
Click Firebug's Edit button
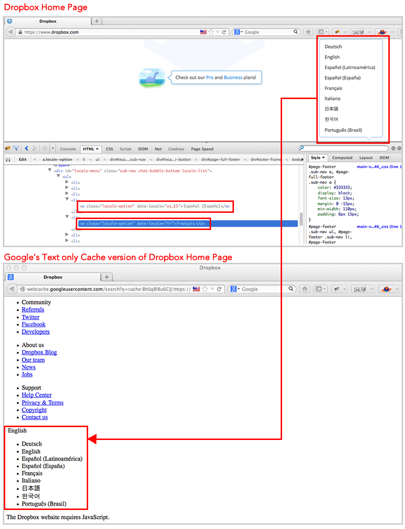tap(22, 159)
